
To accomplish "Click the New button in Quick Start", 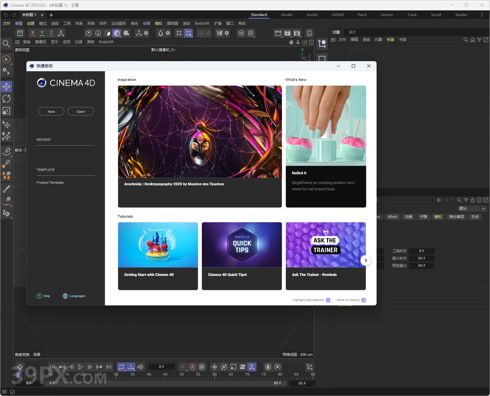I will point(51,111).
